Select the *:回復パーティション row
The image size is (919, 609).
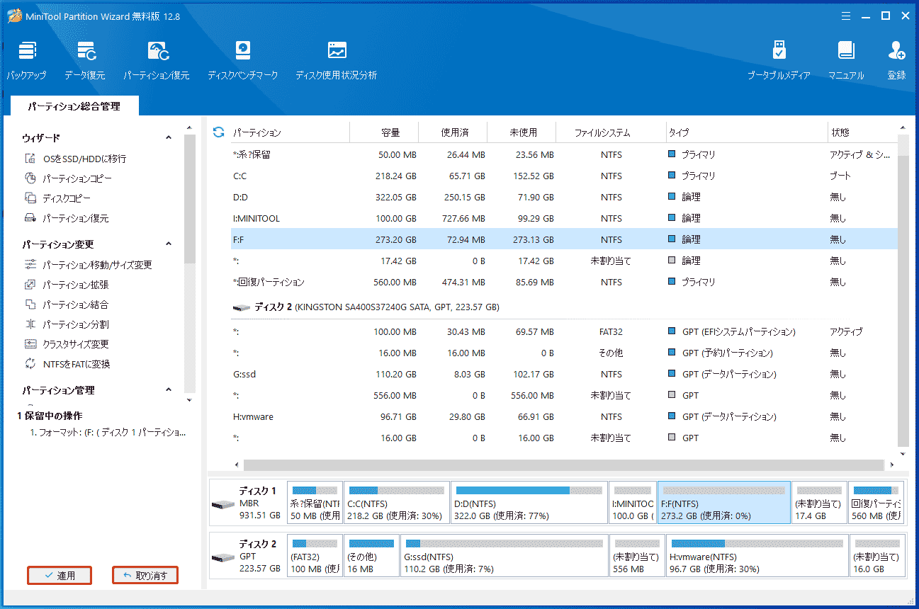564,282
